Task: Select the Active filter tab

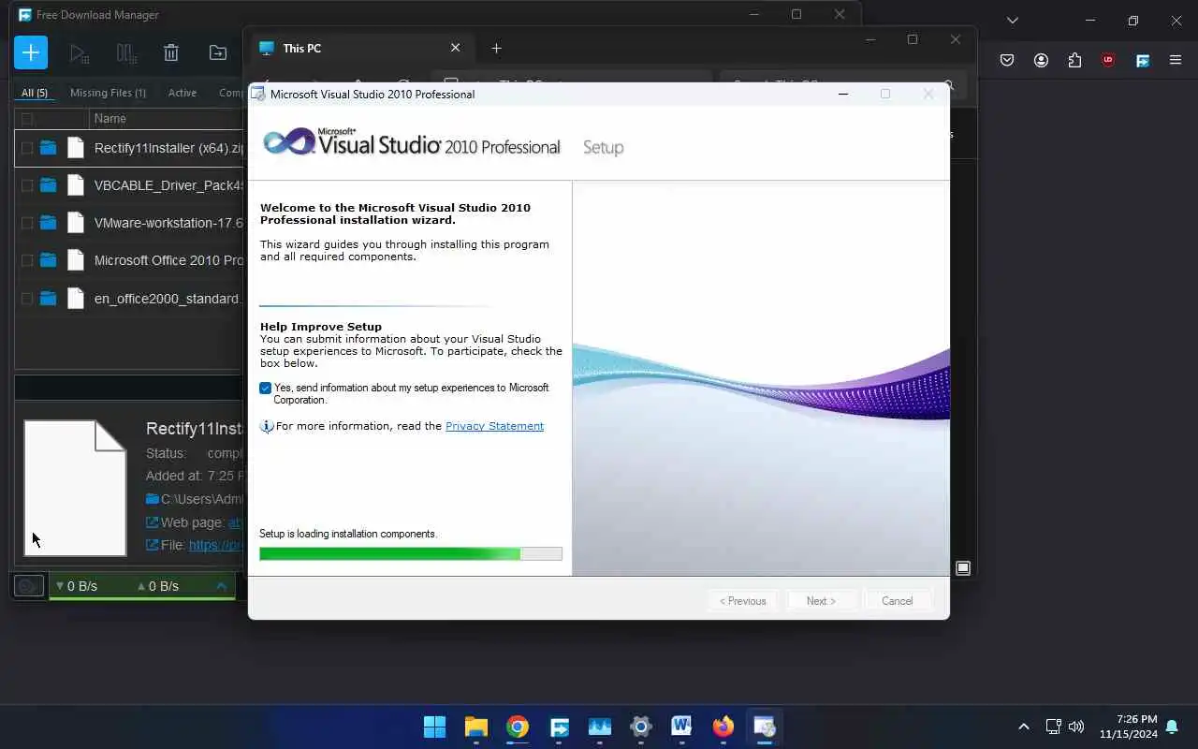Action: click(183, 93)
